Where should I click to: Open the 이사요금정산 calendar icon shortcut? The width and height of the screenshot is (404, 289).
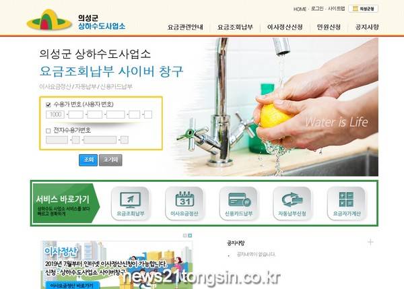coord(184,203)
